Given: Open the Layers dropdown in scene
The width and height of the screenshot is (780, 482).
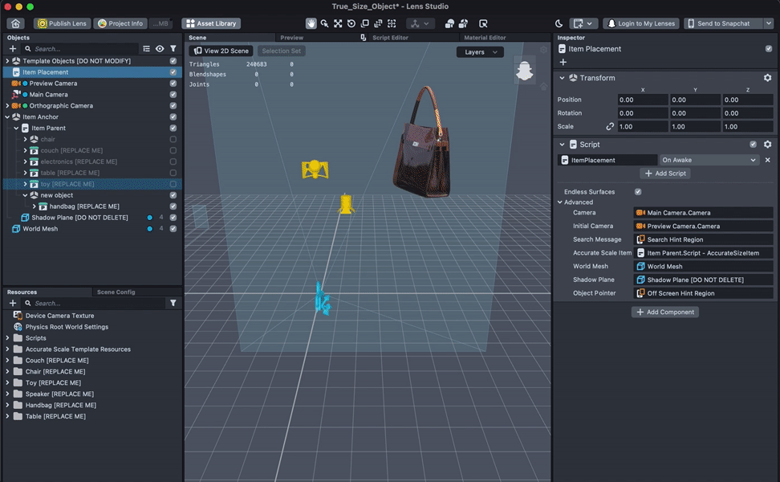Looking at the screenshot, I should pos(480,52).
